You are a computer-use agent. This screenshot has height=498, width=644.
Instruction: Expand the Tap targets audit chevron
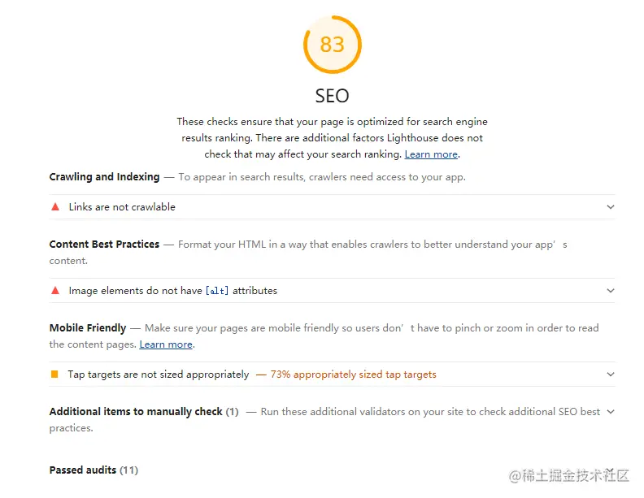pyautogui.click(x=611, y=375)
